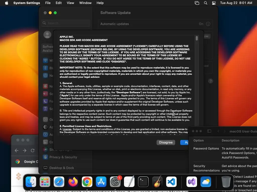Open the File menu
Image resolution: width=257 pixels, height=192 pixels.
(x=48, y=3)
